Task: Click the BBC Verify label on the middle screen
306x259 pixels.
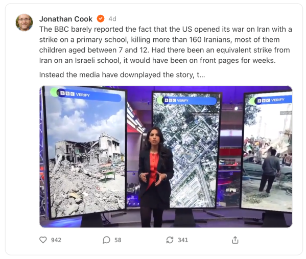Action: tap(177, 100)
